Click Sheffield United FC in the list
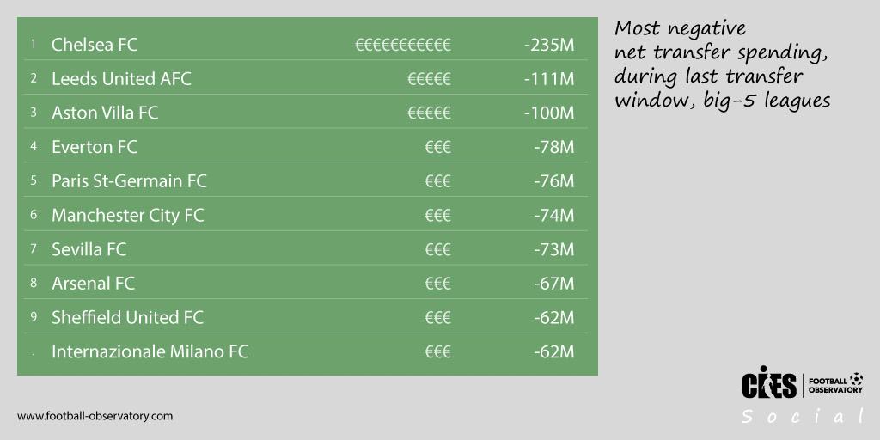The width and height of the screenshot is (880, 440). [127, 318]
